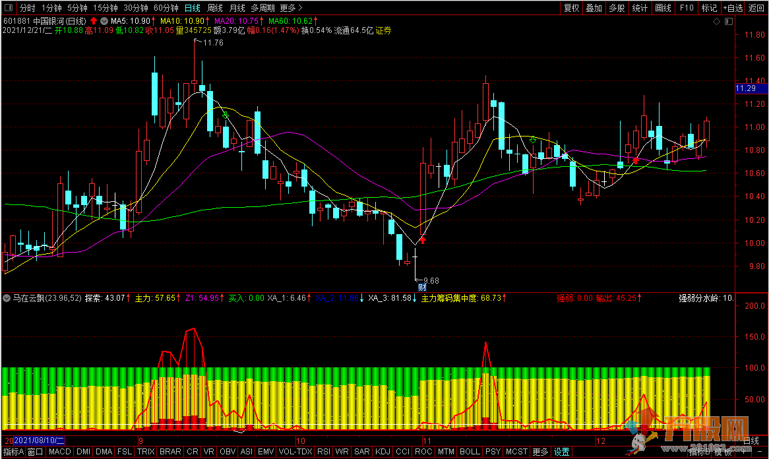Switch the indicator to RSI
The width and height of the screenshot is (769, 459).
click(x=324, y=452)
